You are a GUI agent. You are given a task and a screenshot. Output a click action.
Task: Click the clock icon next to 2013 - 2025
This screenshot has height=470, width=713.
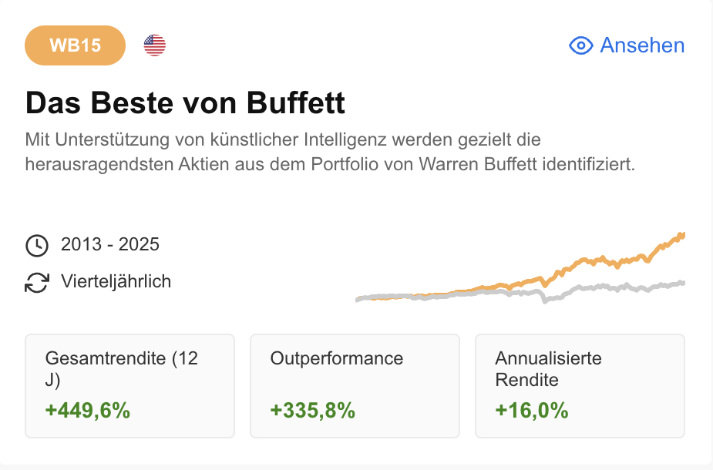[x=36, y=245]
